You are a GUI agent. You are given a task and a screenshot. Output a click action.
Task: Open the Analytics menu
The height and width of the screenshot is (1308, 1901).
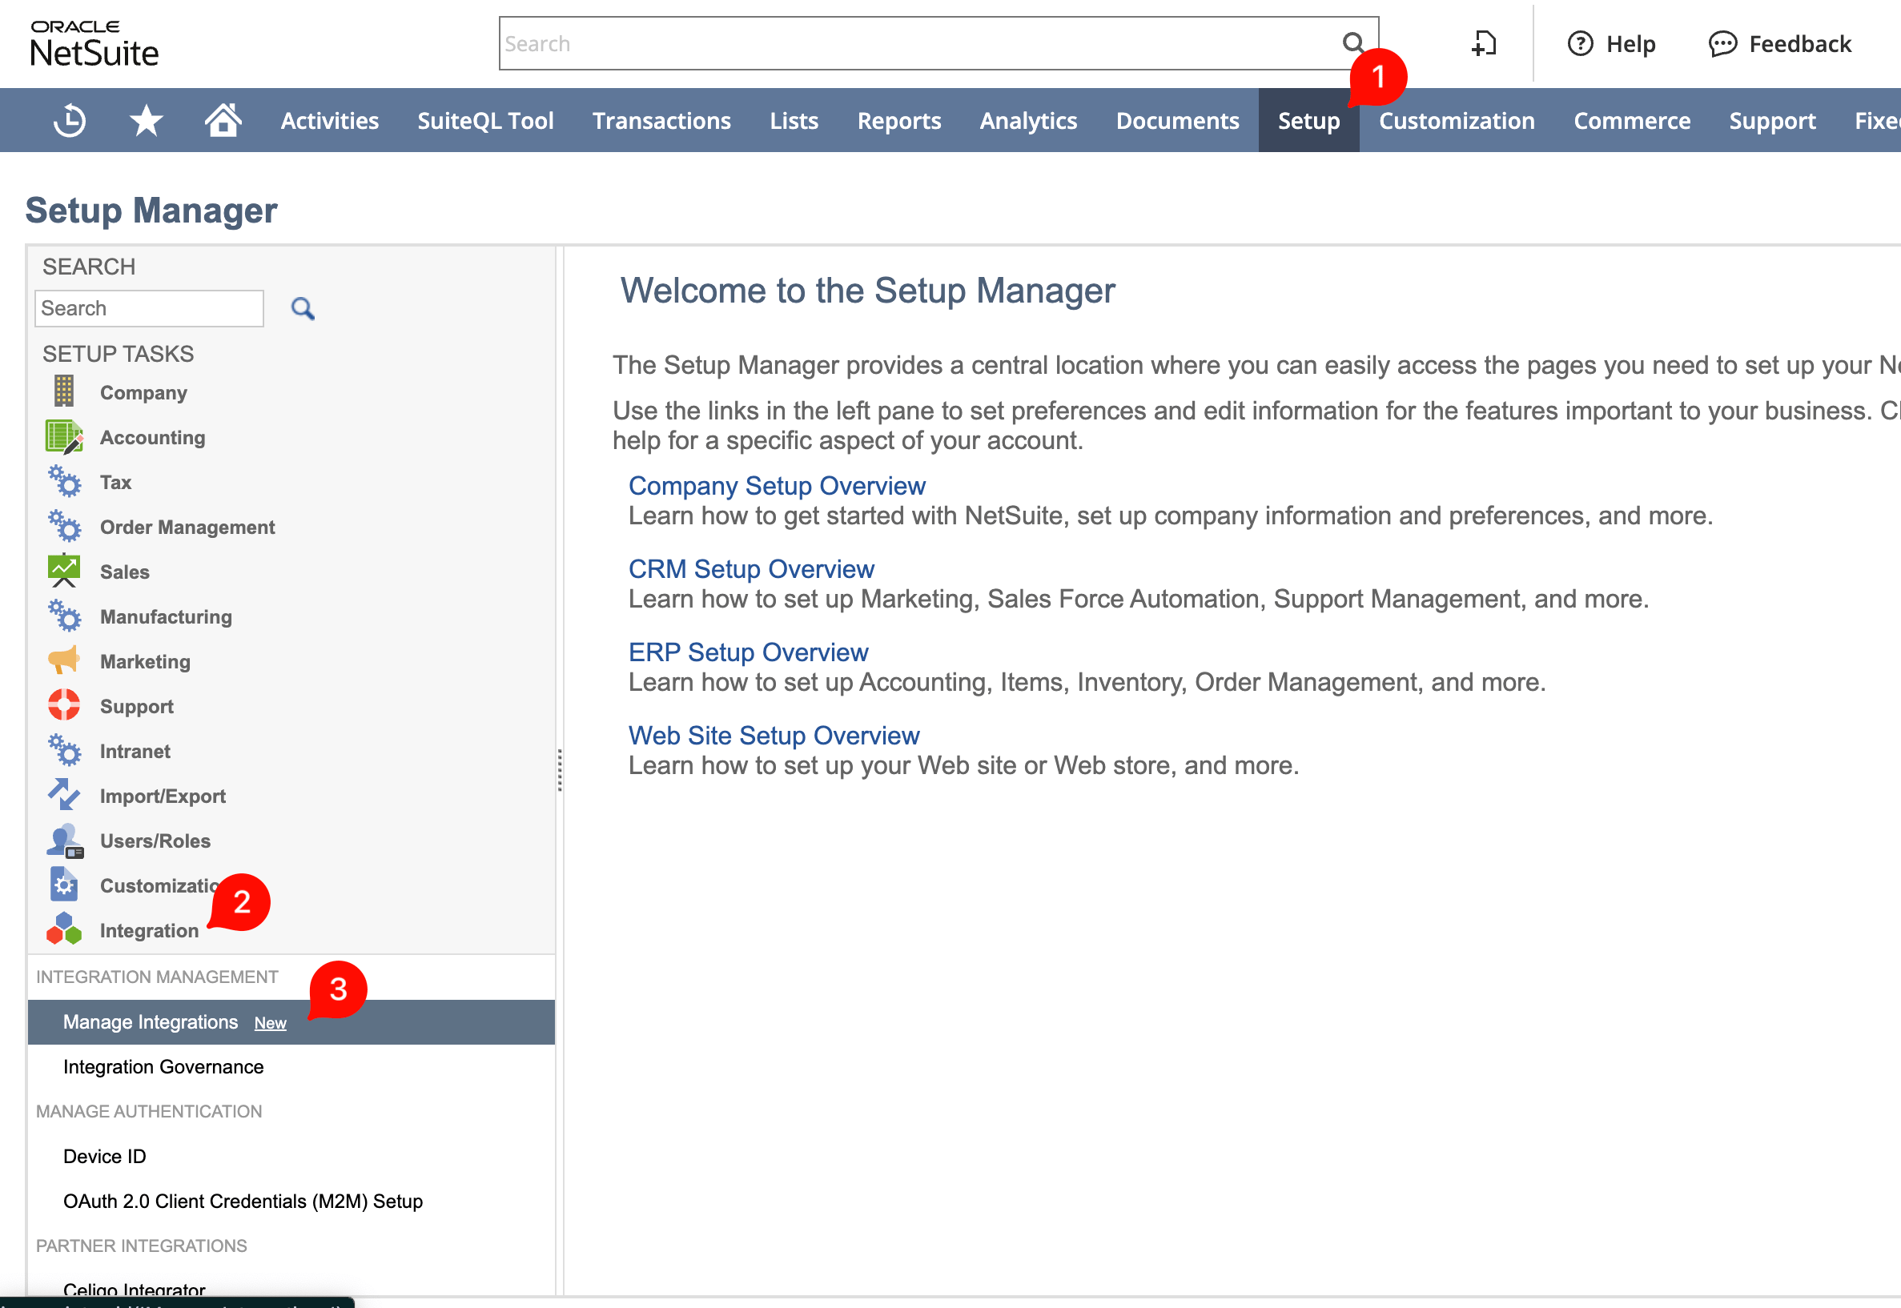(1029, 120)
